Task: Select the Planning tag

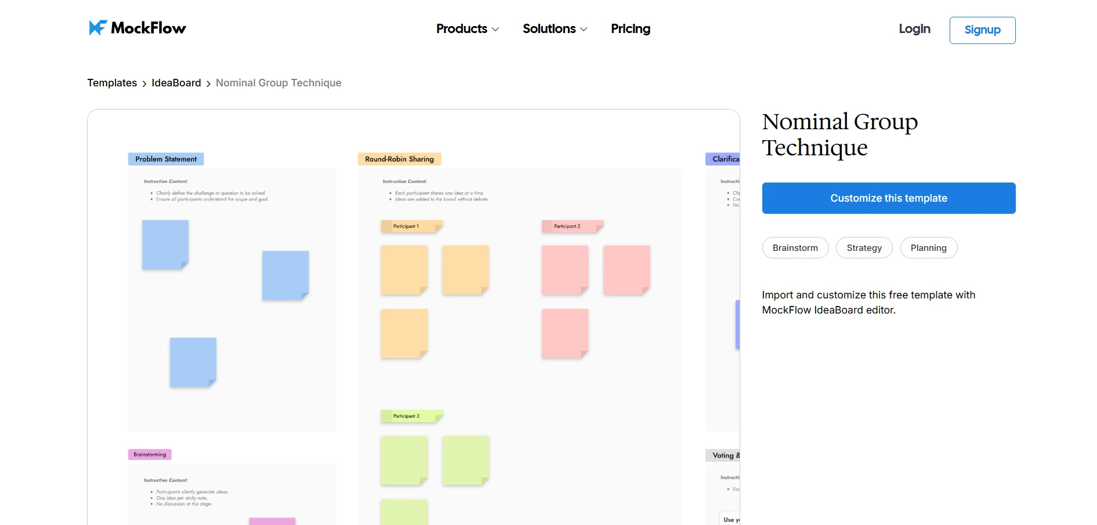Action: [x=928, y=247]
